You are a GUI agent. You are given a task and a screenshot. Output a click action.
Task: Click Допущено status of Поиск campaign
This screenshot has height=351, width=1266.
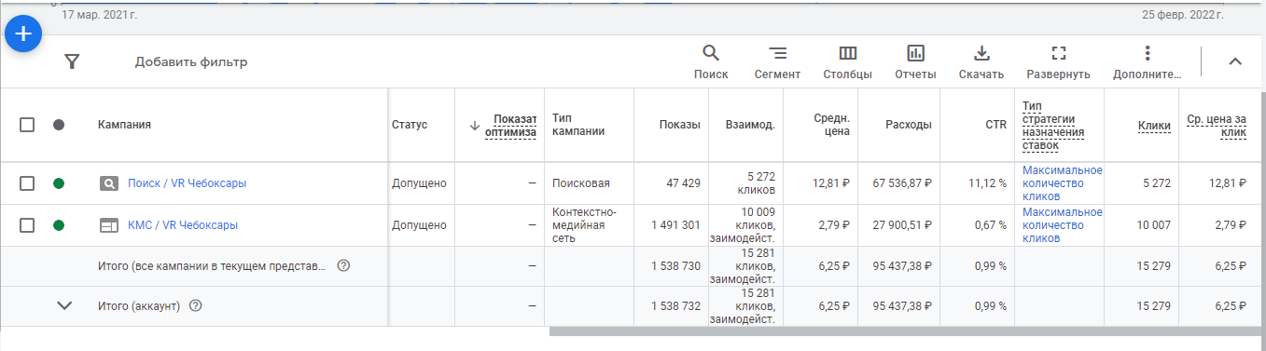click(419, 183)
